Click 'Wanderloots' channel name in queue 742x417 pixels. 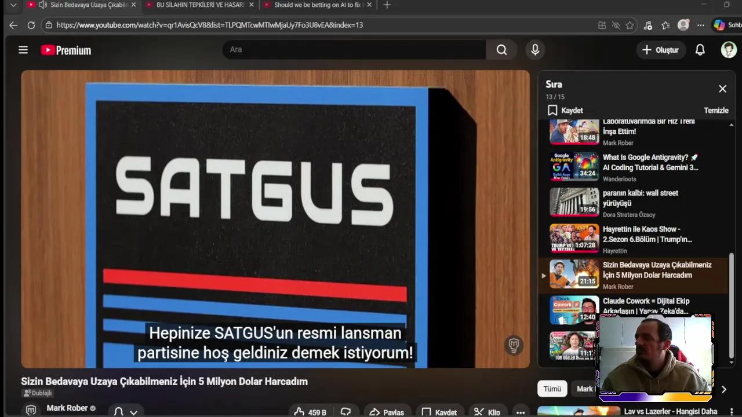coord(619,179)
